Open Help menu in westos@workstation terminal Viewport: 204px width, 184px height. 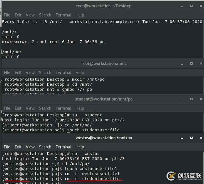coord(80,147)
